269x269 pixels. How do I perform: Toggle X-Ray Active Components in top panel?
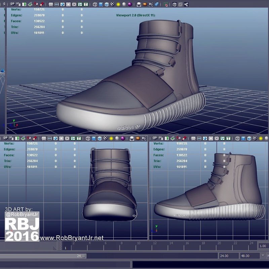[180, 4]
